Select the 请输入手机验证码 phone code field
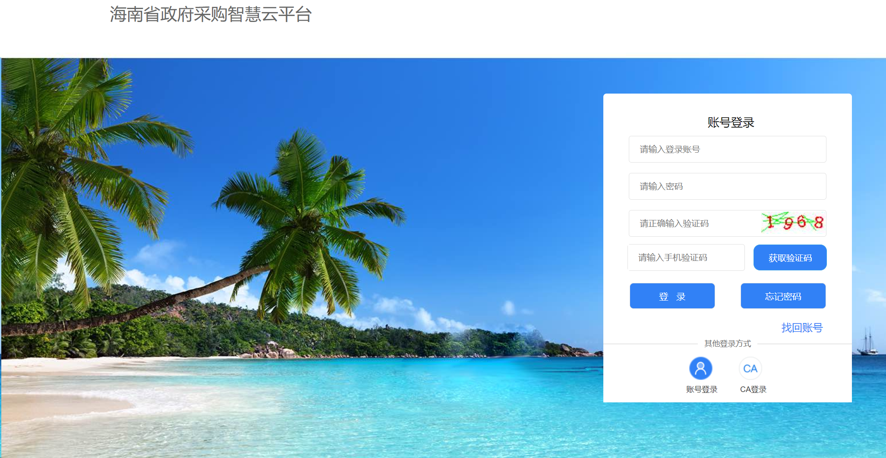Image resolution: width=886 pixels, height=458 pixels. (686, 257)
